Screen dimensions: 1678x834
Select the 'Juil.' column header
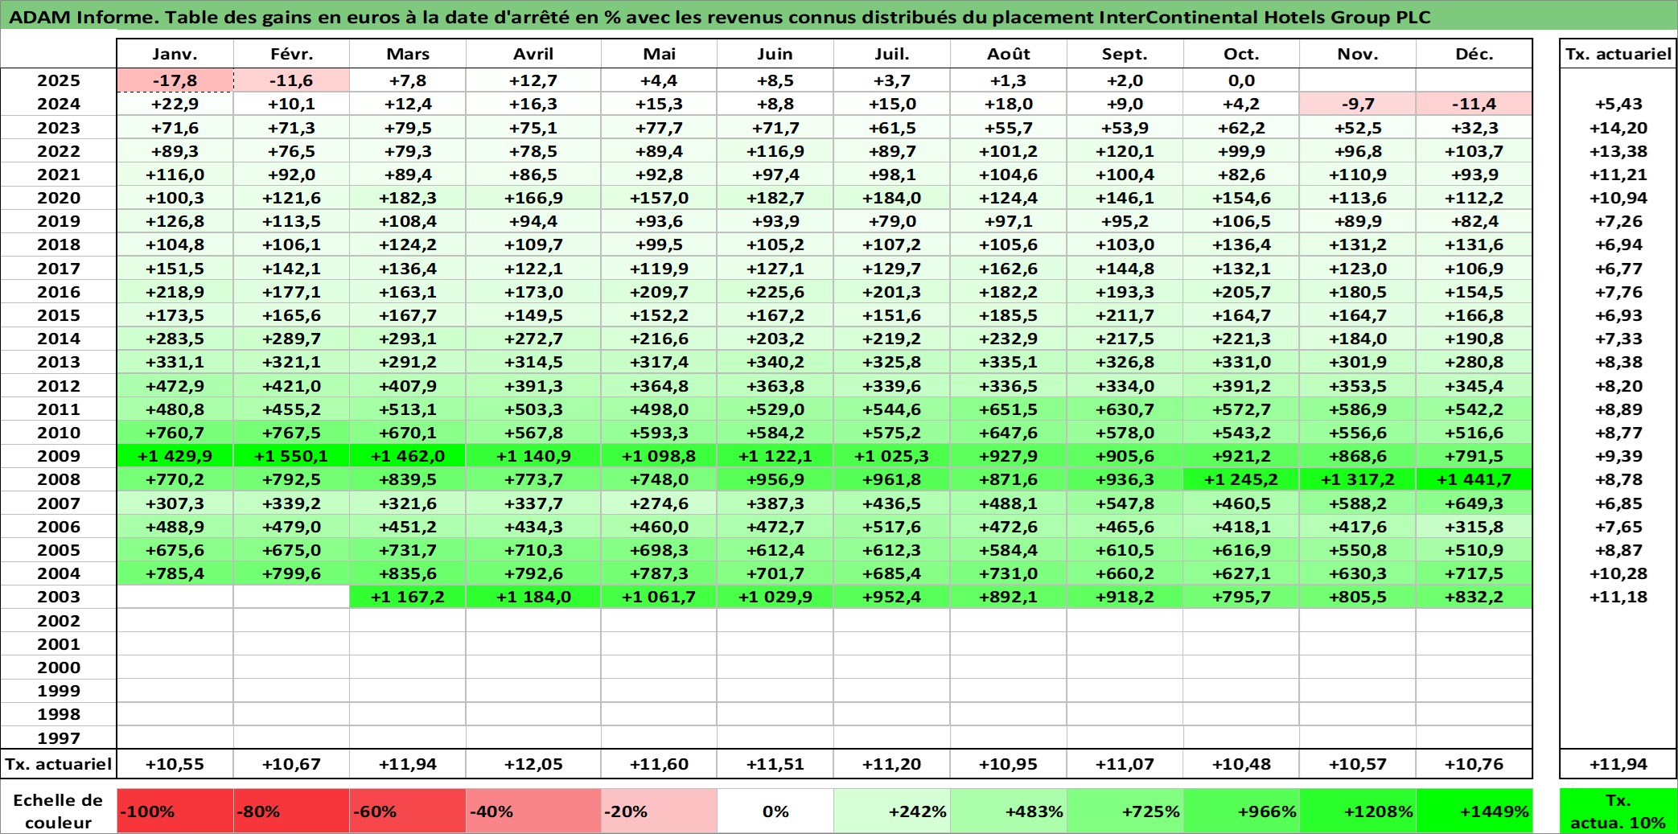point(892,54)
